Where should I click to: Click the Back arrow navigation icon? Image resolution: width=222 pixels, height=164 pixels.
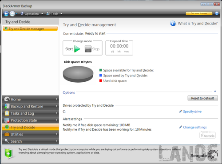click(6, 14)
